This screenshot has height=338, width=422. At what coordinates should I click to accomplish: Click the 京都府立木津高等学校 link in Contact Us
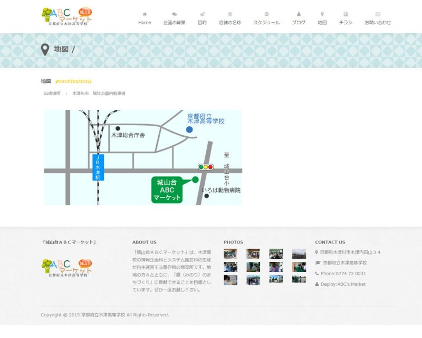point(344,263)
